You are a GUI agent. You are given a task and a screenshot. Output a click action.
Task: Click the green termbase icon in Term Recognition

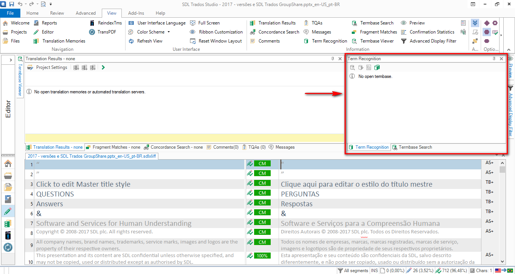377,67
